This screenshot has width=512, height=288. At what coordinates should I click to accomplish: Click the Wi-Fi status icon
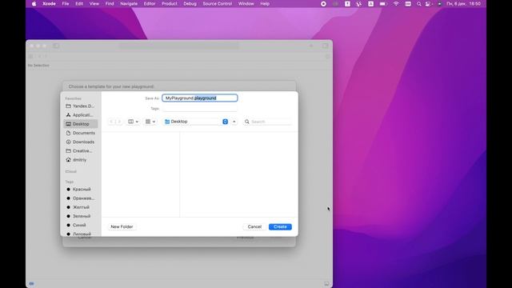(x=396, y=4)
